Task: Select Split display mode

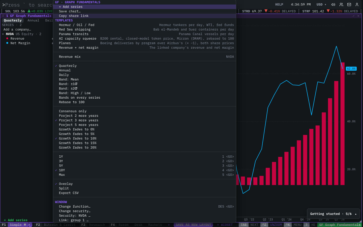Action: point(144,188)
